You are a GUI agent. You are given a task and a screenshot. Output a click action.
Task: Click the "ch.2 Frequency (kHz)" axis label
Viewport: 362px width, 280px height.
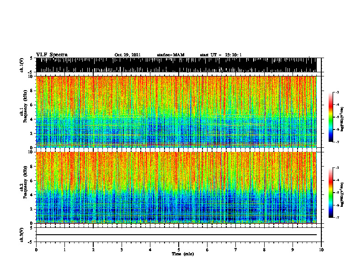pos(24,183)
